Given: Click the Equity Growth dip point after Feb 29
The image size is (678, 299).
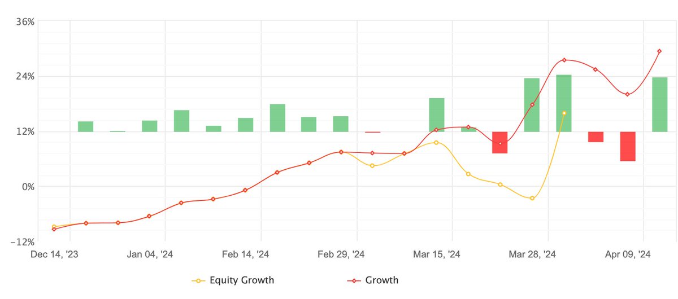Looking at the screenshot, I should [372, 166].
